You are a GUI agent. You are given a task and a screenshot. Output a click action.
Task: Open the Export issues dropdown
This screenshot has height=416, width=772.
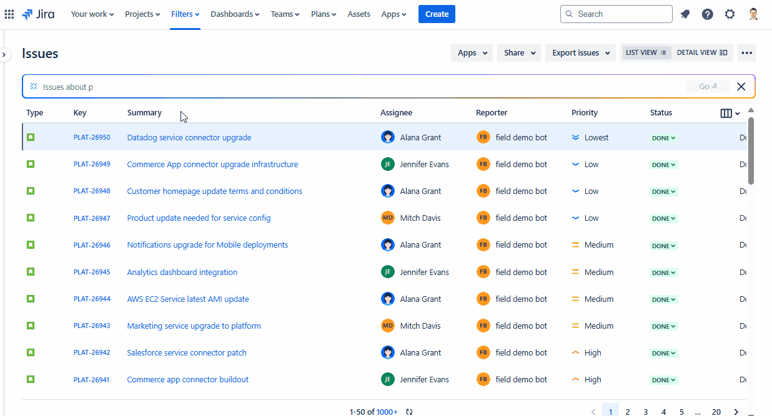[x=581, y=53]
